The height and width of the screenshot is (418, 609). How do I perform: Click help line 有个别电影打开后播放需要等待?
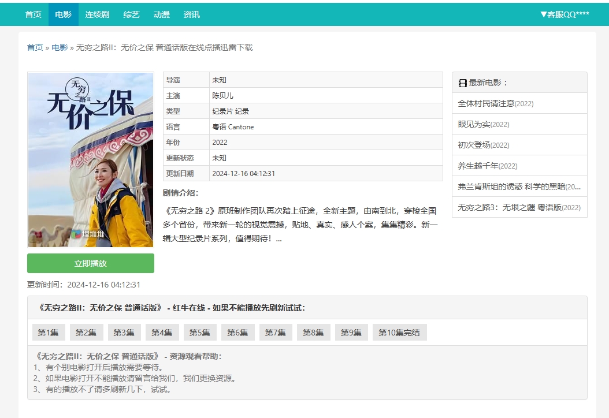(98, 367)
